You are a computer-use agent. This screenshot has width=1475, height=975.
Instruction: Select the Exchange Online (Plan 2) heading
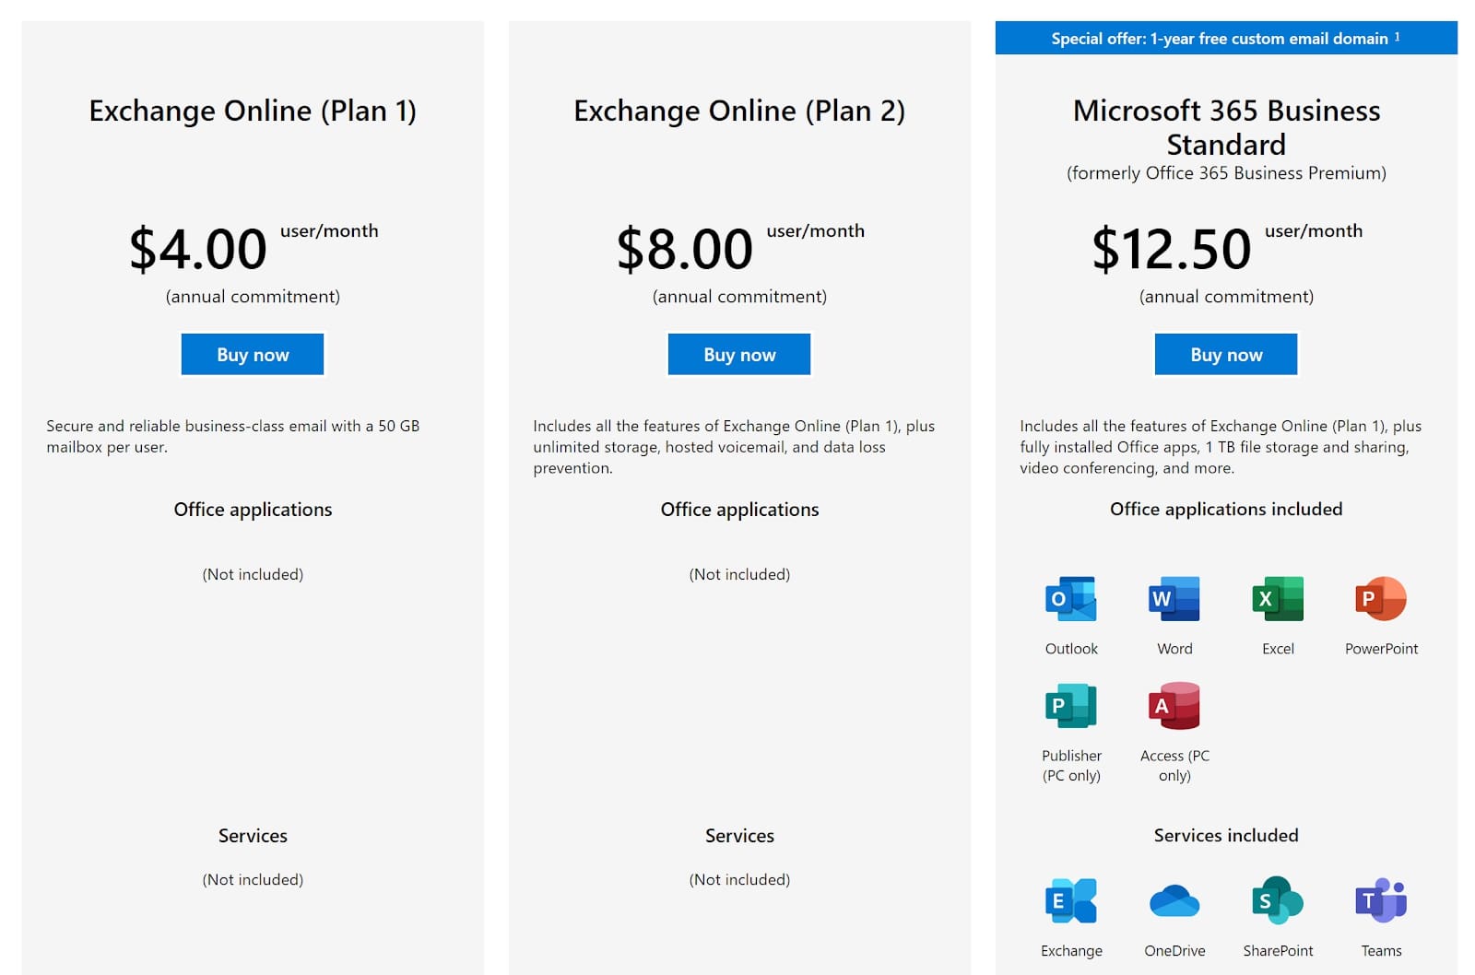point(739,112)
